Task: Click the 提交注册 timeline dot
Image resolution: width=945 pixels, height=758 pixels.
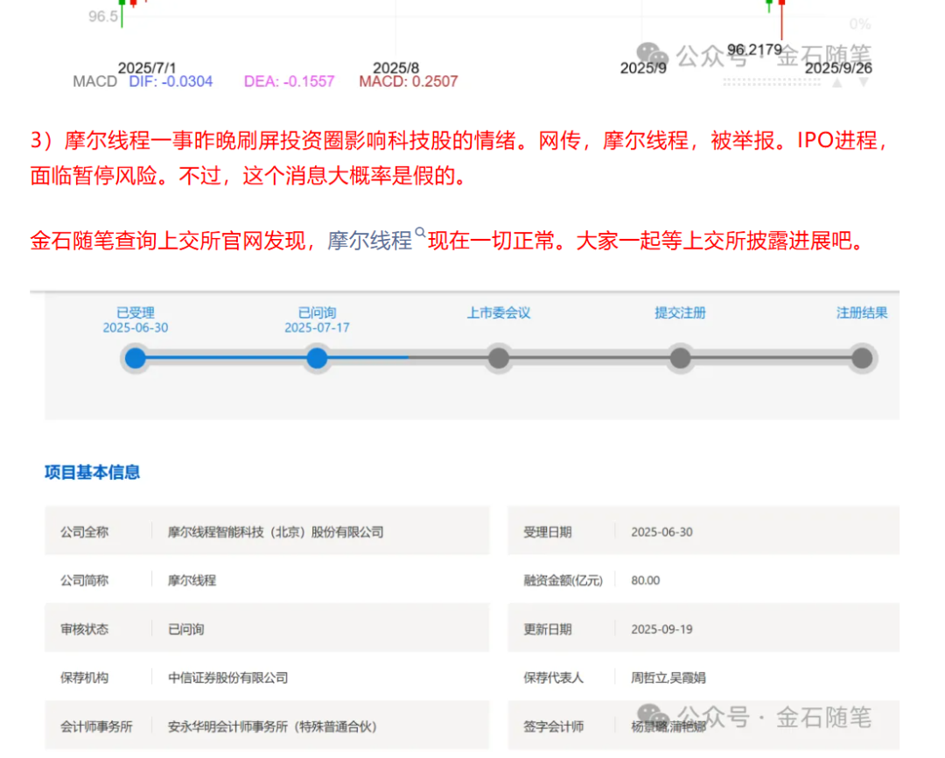Action: point(681,358)
